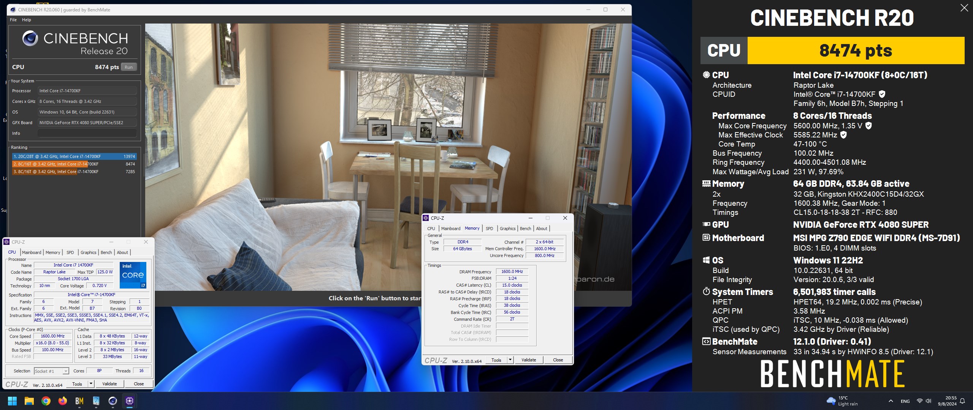Click Validate in CPU-Z Memory window
This screenshot has width=973, height=410.
(529, 360)
